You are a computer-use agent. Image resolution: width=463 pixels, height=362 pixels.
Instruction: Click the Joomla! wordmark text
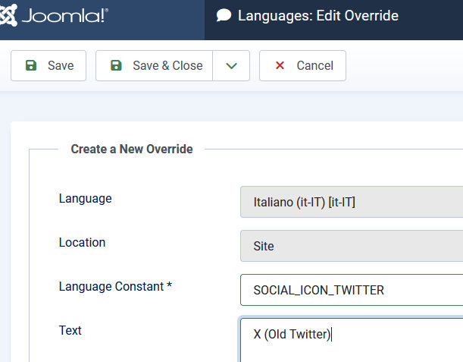click(x=64, y=16)
